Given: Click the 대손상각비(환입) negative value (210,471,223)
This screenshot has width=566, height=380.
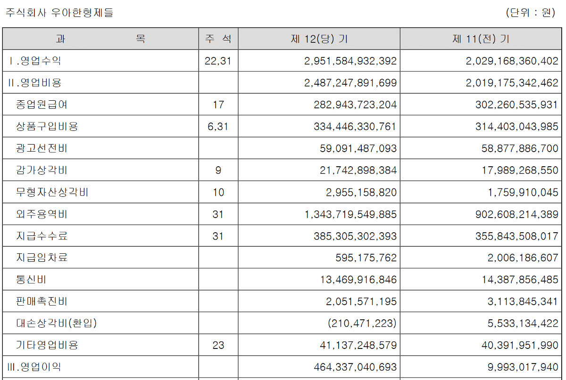Looking at the screenshot, I should [362, 323].
